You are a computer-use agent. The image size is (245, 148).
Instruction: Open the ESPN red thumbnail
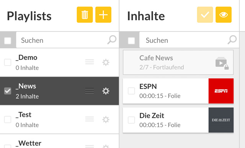221,91
